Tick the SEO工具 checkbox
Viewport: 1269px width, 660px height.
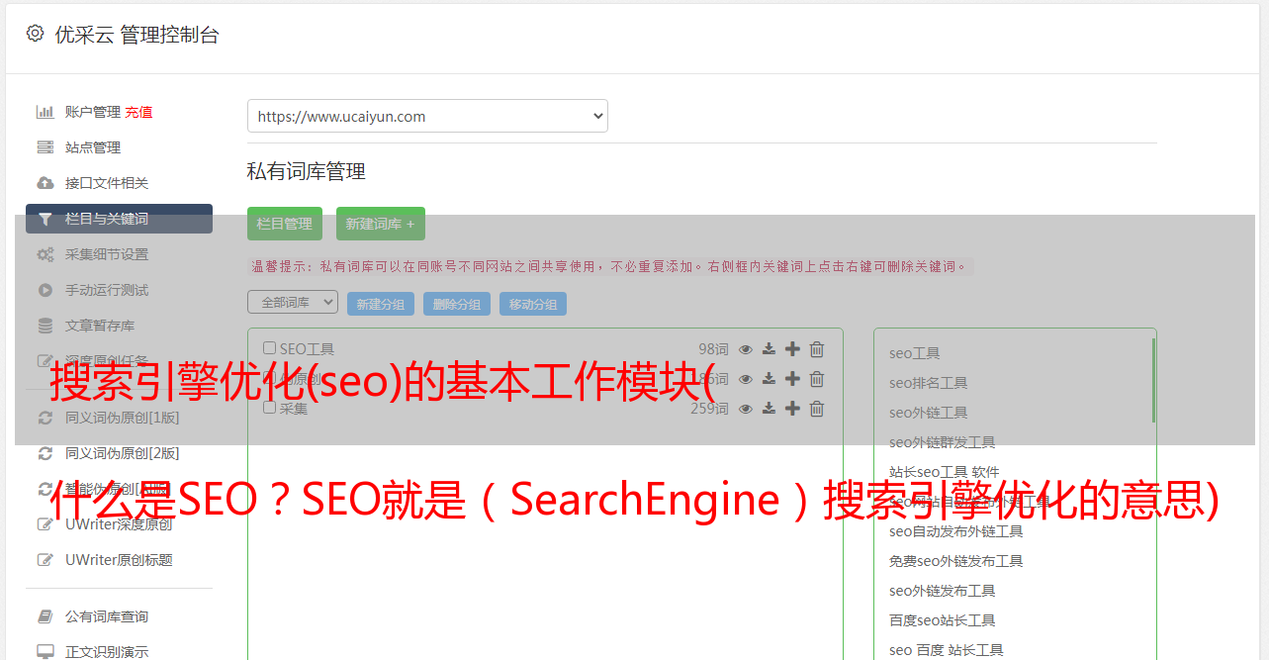269,348
